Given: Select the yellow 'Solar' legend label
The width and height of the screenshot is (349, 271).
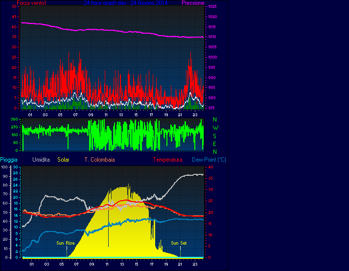Looking at the screenshot, I should click(63, 160).
